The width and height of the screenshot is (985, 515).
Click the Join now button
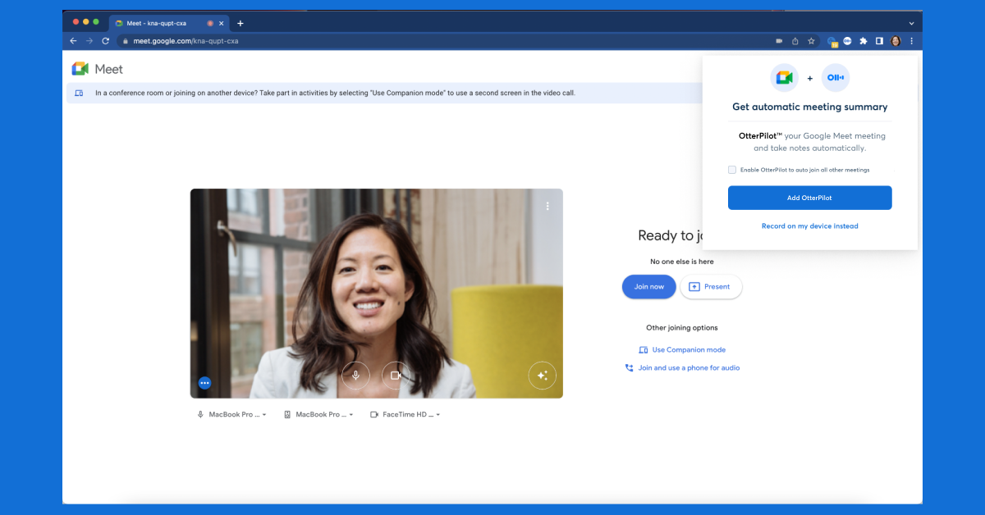pyautogui.click(x=648, y=287)
